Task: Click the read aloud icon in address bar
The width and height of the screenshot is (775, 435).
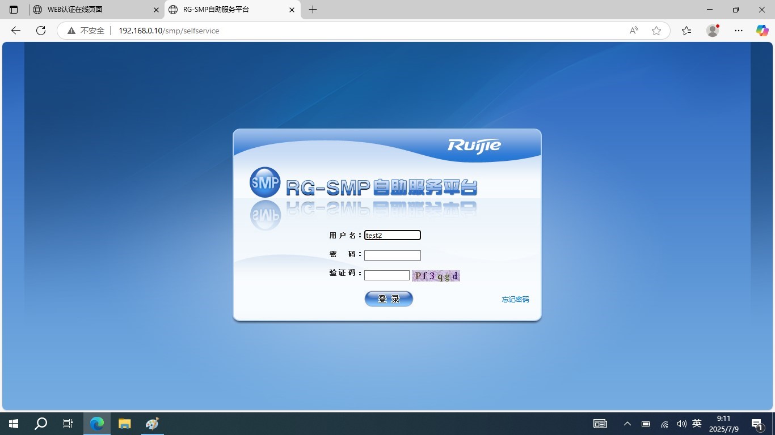Action: [634, 31]
